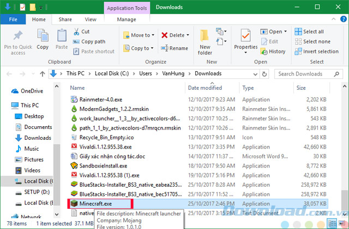Switch to View ribbon tab

(x=91, y=20)
